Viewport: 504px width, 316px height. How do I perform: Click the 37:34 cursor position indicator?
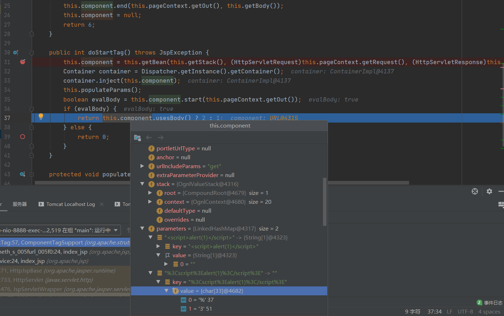point(435,311)
